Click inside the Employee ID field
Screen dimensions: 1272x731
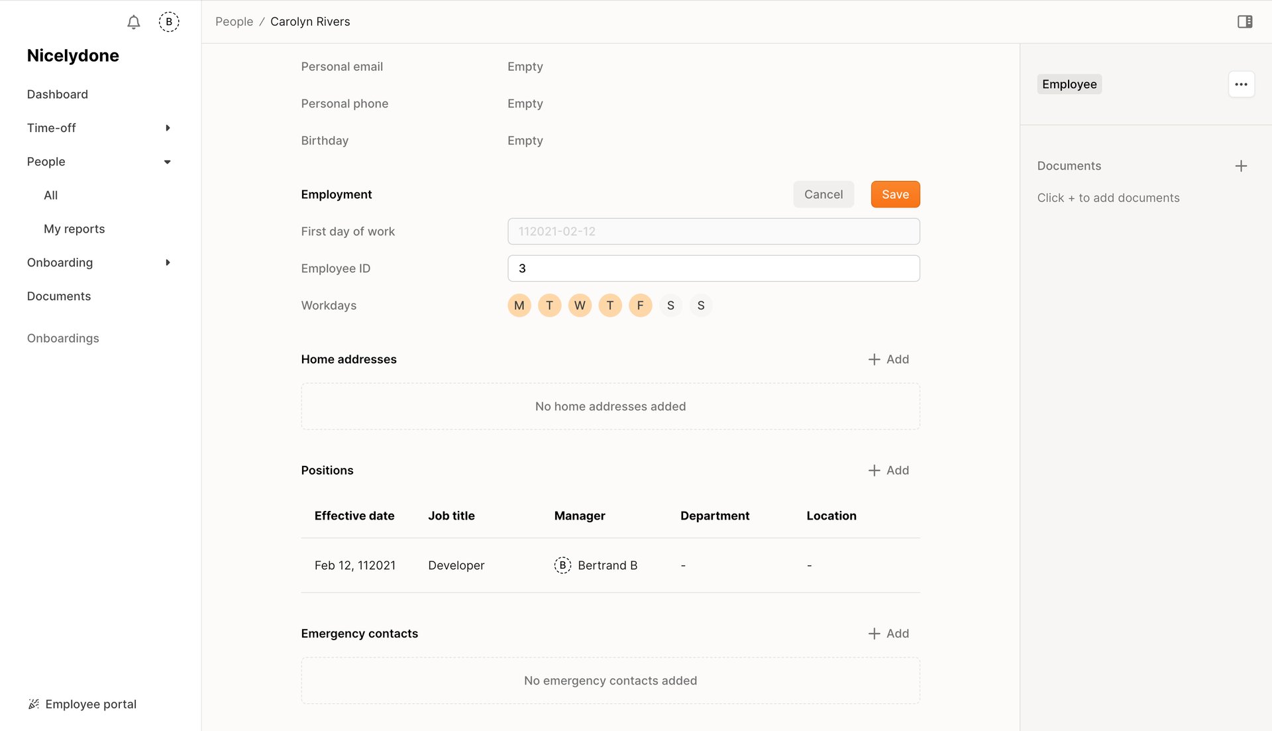tap(713, 268)
